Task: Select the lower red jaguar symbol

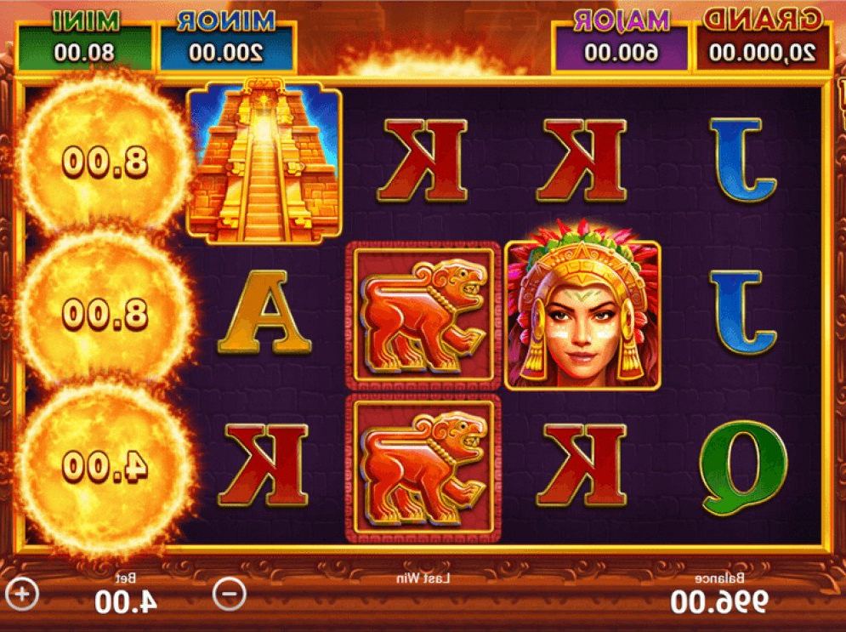Action: [423, 467]
